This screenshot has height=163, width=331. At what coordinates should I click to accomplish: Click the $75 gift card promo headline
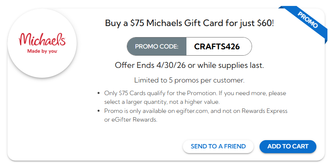189,23
